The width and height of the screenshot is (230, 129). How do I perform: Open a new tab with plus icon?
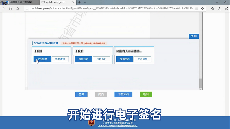click(x=79, y=2)
